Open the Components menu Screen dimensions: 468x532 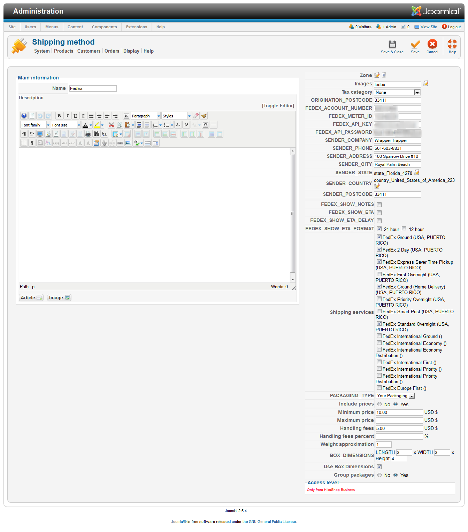point(105,27)
